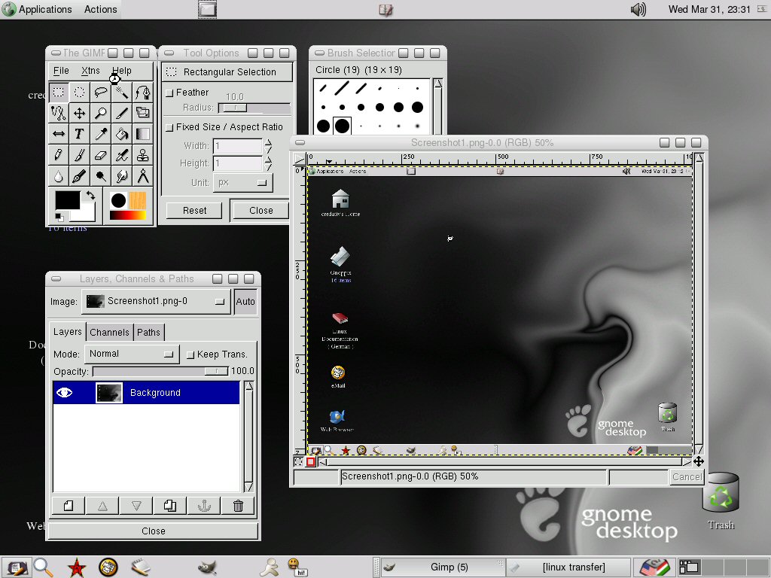Enable Fixed Size / Aspect Ratio checkbox
Image resolution: width=771 pixels, height=578 pixels.
169,127
